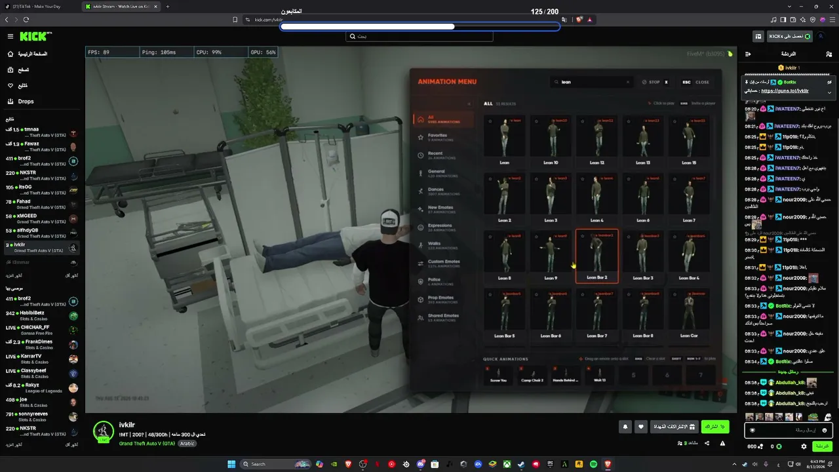The image size is (839, 472).
Task: Favorite the Lean 10 animation star
Action: (x=536, y=121)
